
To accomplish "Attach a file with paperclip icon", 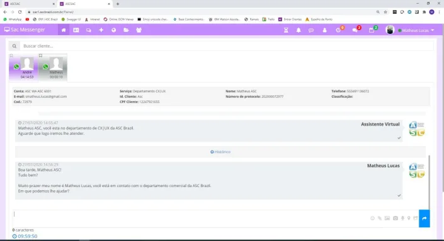I will coord(380,218).
